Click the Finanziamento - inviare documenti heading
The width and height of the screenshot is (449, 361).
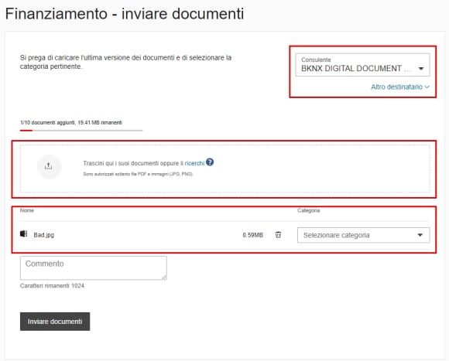[125, 14]
